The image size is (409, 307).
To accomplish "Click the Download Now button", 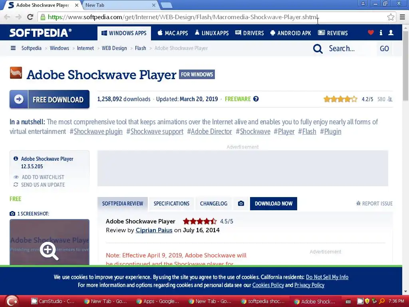I will (273, 203).
